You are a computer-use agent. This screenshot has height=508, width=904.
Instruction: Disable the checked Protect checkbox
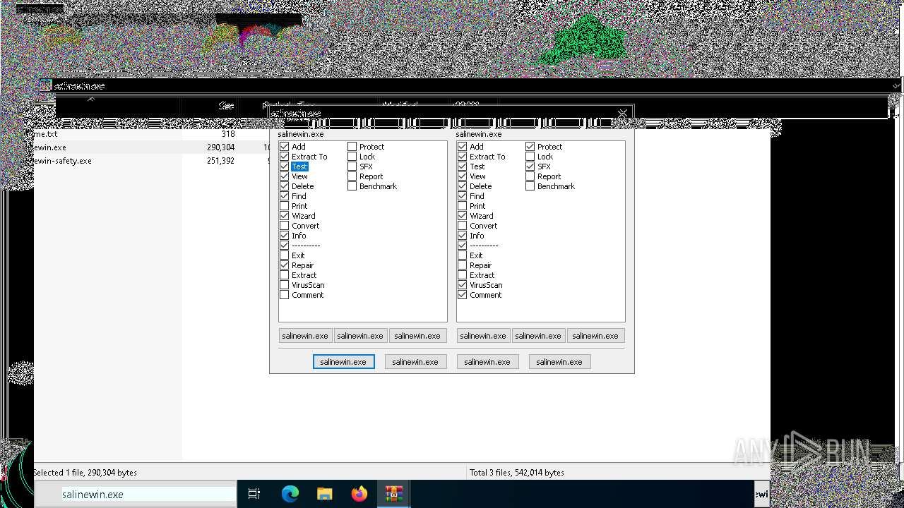tap(530, 147)
